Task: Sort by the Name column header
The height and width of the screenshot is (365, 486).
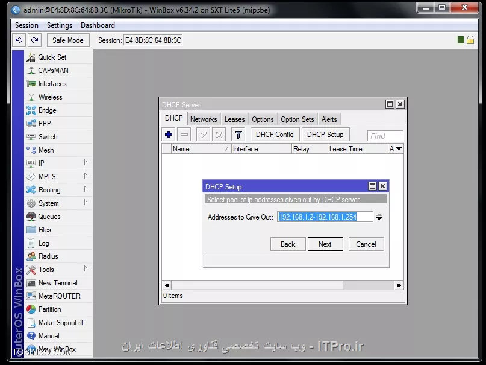Action: coord(201,149)
